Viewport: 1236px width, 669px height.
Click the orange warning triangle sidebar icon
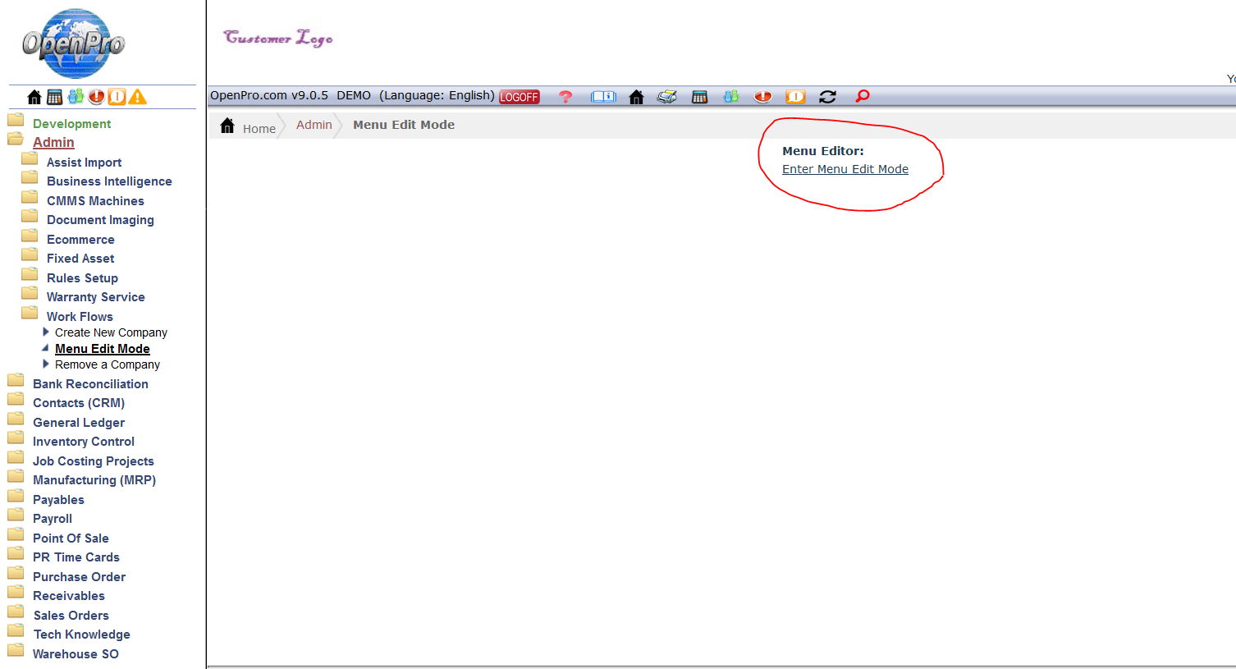click(138, 97)
